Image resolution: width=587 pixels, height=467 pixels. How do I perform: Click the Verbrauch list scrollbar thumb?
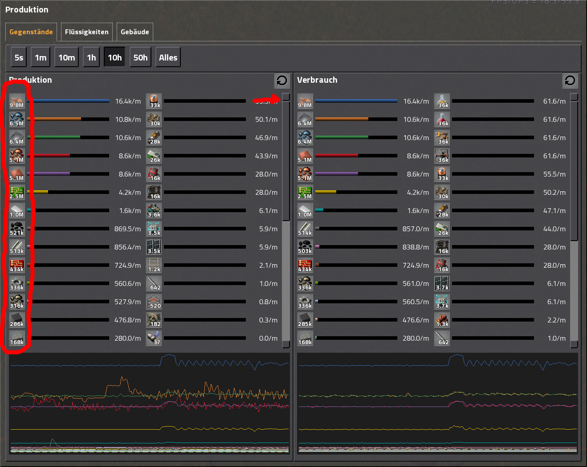[x=575, y=171]
